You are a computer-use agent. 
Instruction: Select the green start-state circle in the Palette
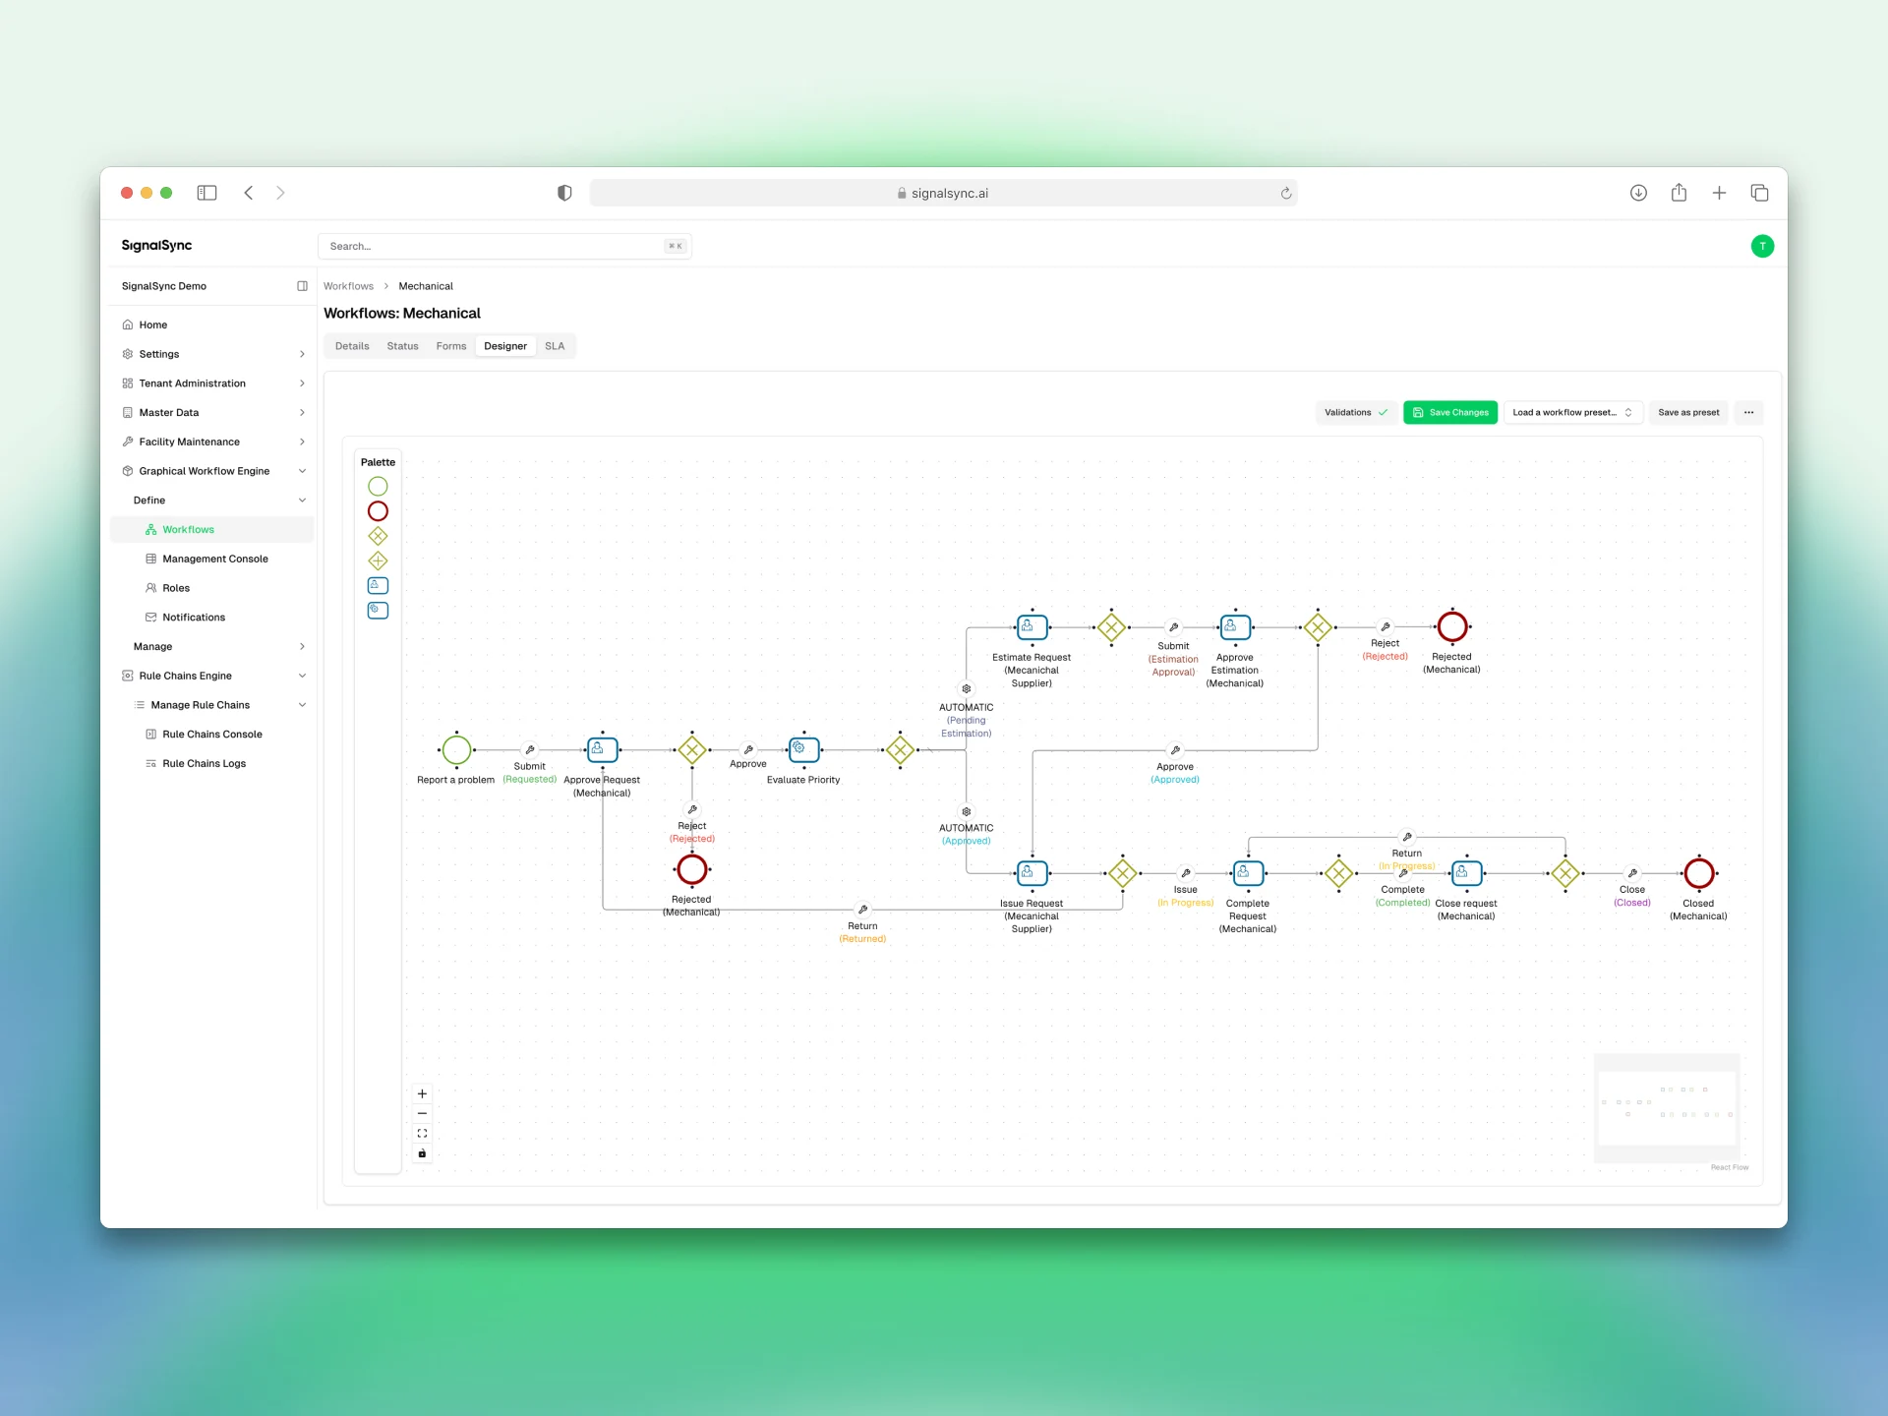[378, 486]
